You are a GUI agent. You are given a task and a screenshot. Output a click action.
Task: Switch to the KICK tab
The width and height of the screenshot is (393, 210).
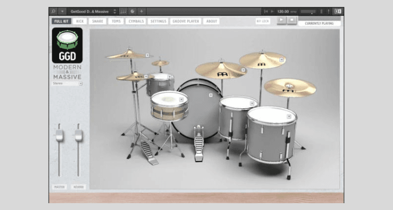pyautogui.click(x=80, y=21)
